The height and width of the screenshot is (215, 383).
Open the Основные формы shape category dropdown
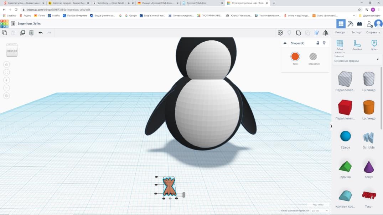(356, 59)
